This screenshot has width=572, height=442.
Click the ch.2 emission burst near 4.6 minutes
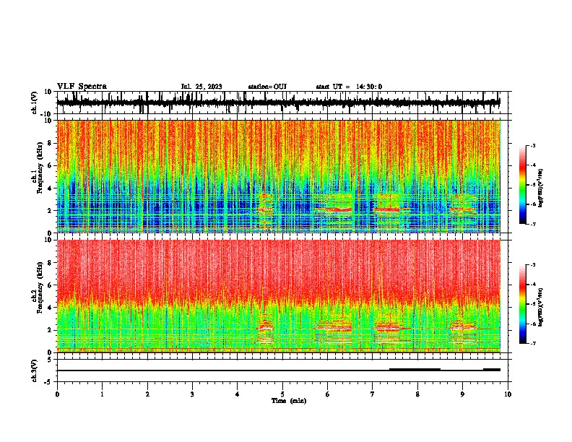tap(265, 330)
